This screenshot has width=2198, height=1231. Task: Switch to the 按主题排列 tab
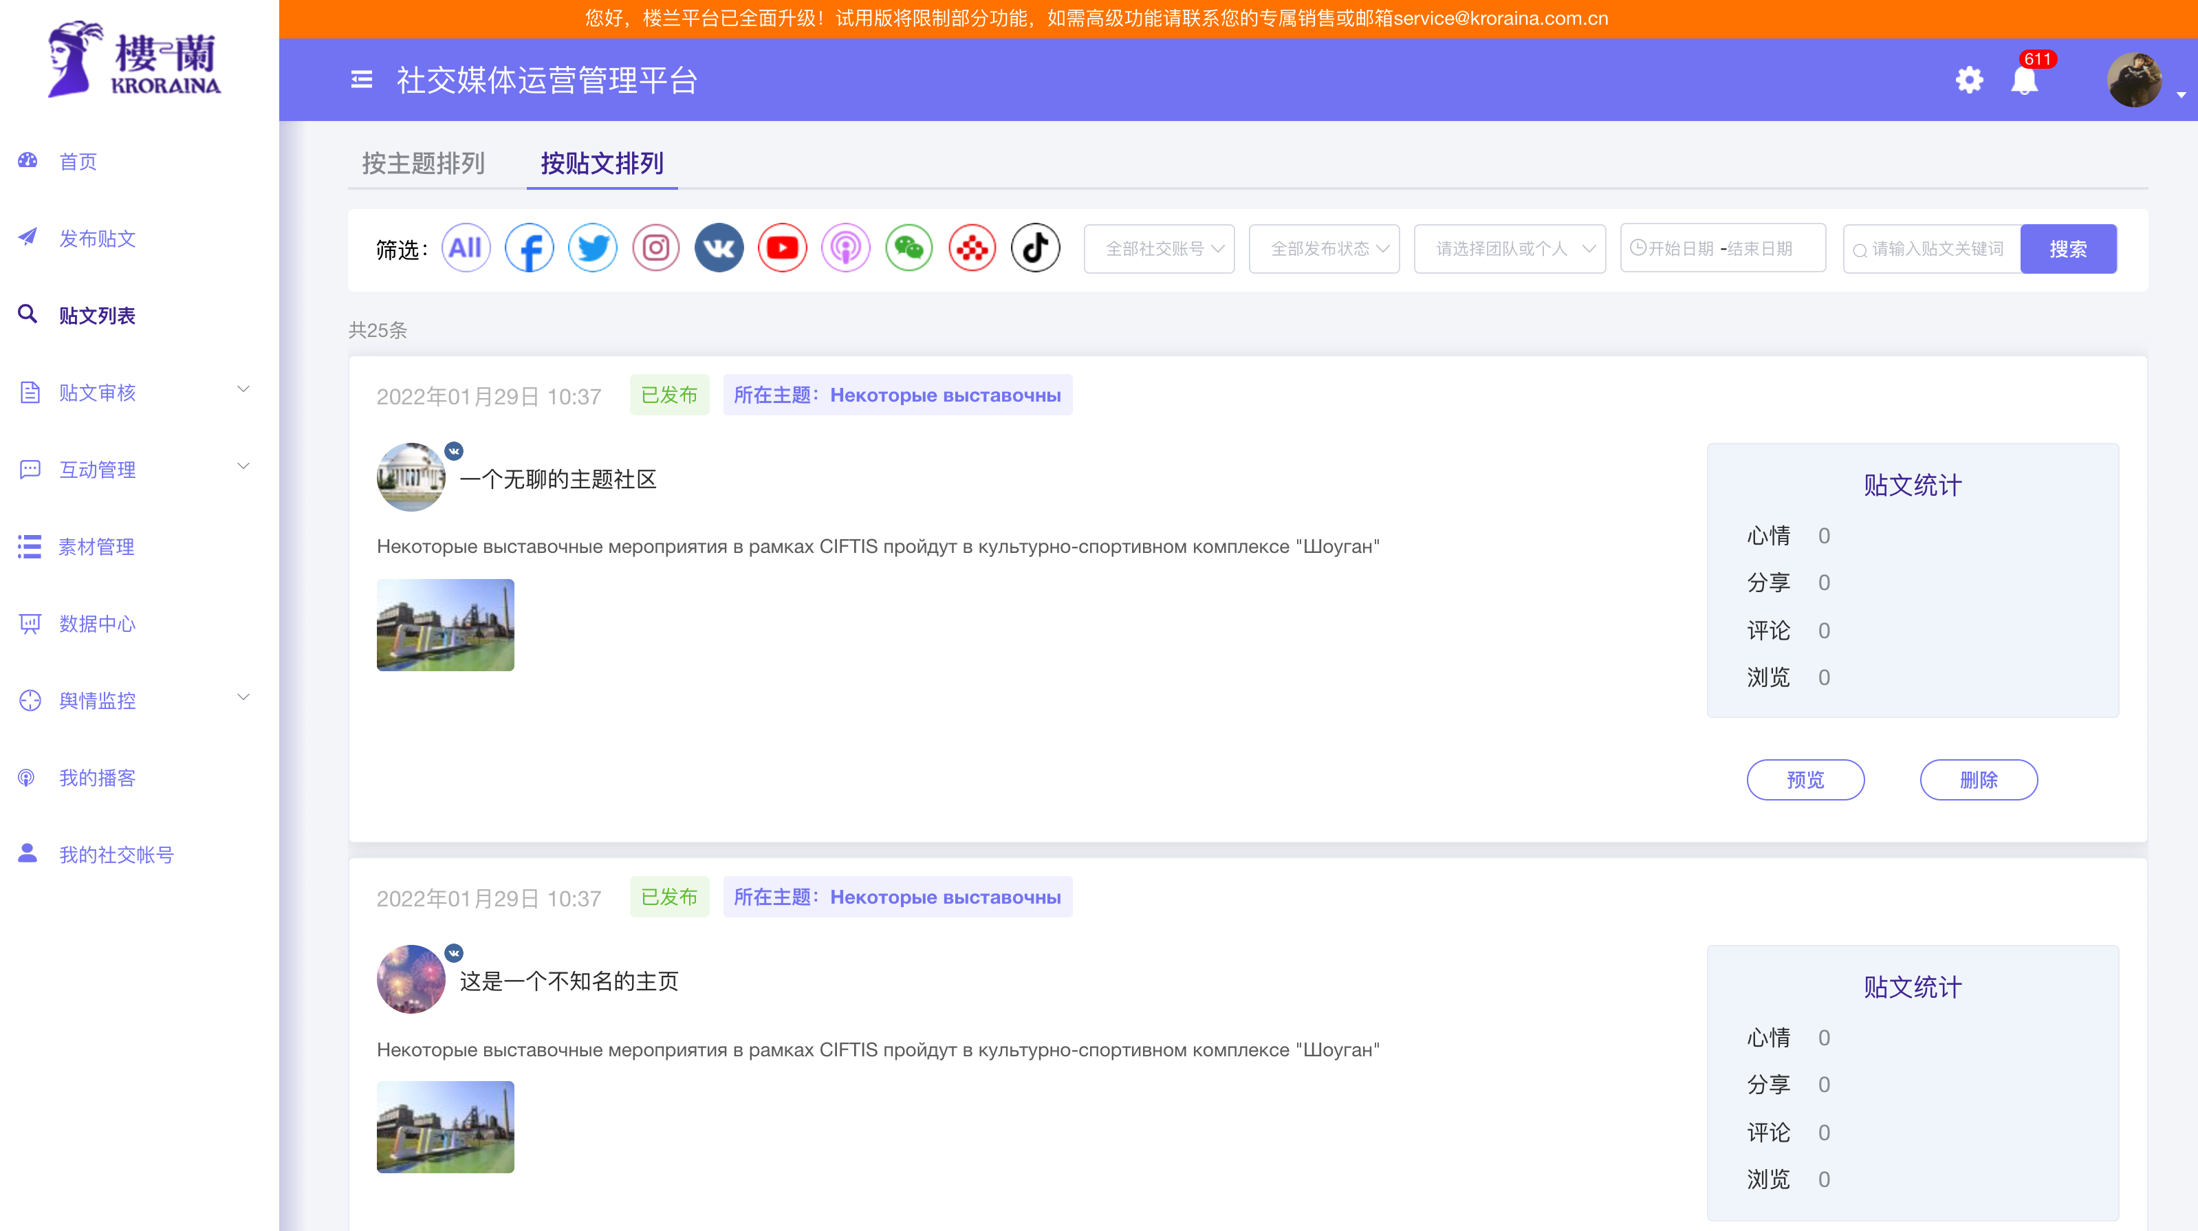click(x=422, y=164)
